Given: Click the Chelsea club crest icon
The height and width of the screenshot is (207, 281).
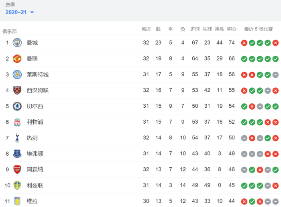Looking at the screenshot, I should click(17, 106).
